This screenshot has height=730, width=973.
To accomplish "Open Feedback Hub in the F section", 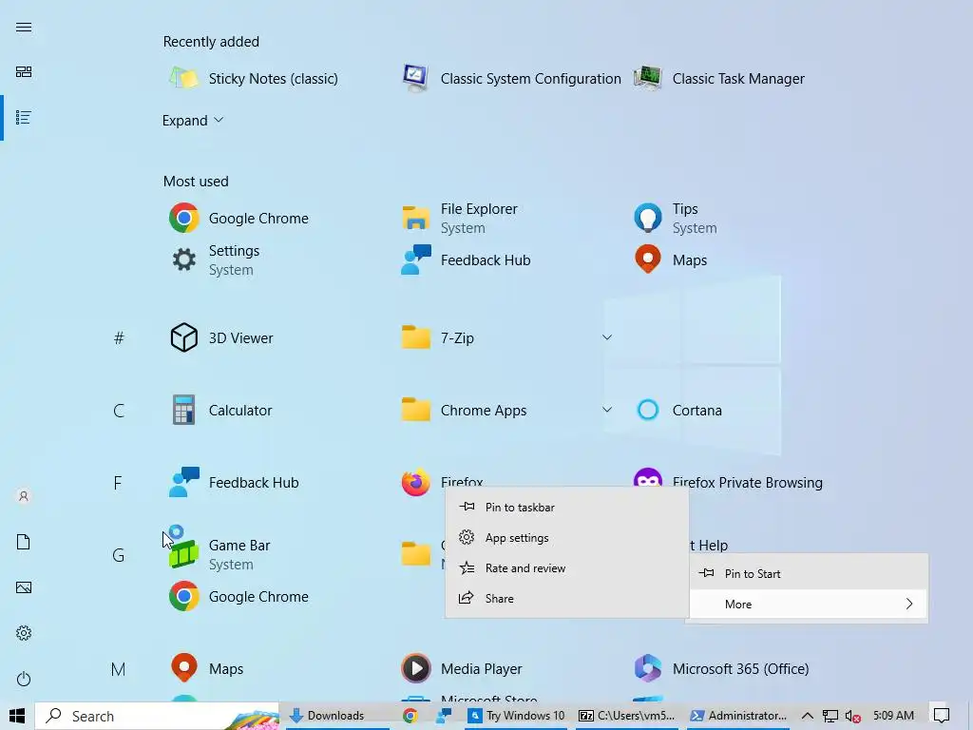I will [x=234, y=483].
